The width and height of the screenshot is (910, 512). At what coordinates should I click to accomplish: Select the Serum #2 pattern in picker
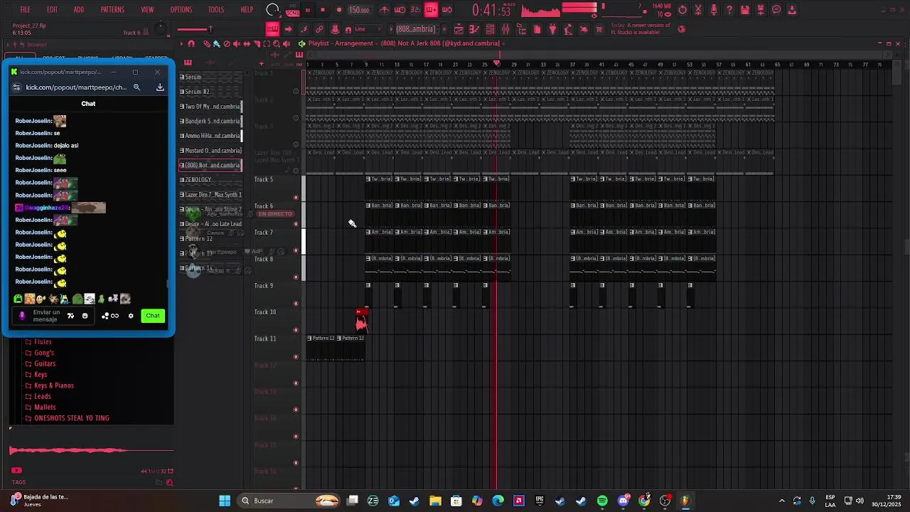pyautogui.click(x=210, y=92)
